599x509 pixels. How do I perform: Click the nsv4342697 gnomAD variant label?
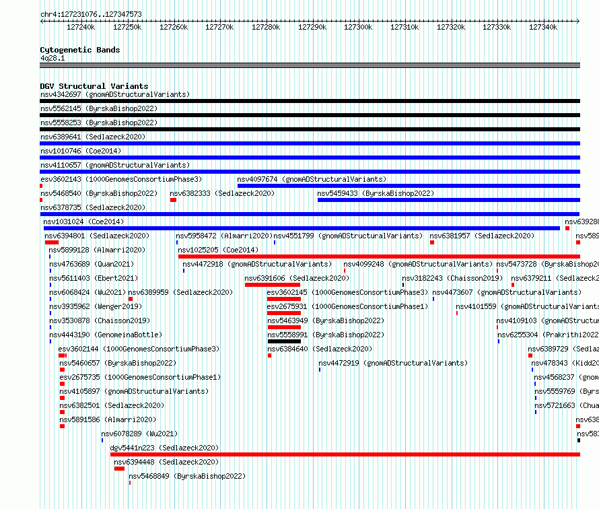[x=115, y=94]
